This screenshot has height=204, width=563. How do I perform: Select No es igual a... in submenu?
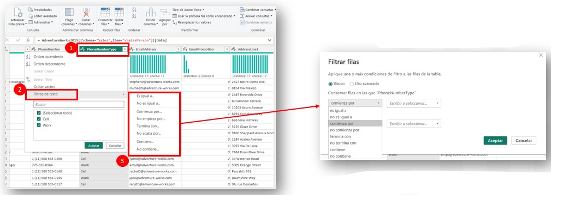click(149, 103)
